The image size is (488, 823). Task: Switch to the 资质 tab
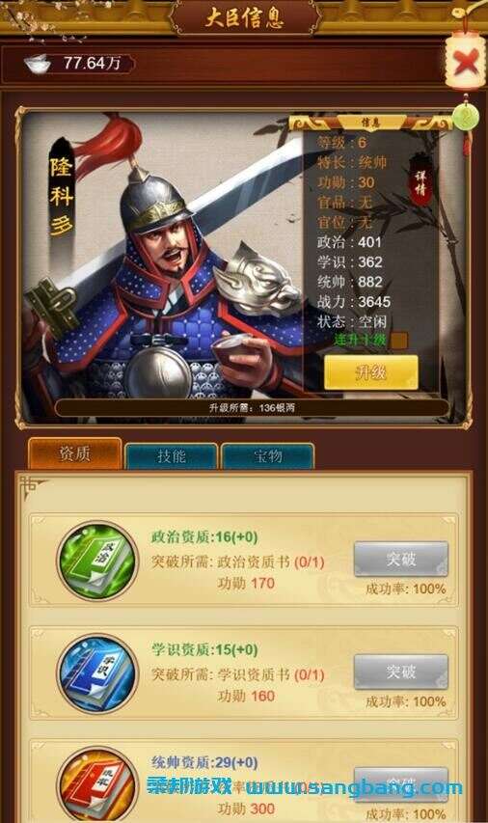coord(75,453)
